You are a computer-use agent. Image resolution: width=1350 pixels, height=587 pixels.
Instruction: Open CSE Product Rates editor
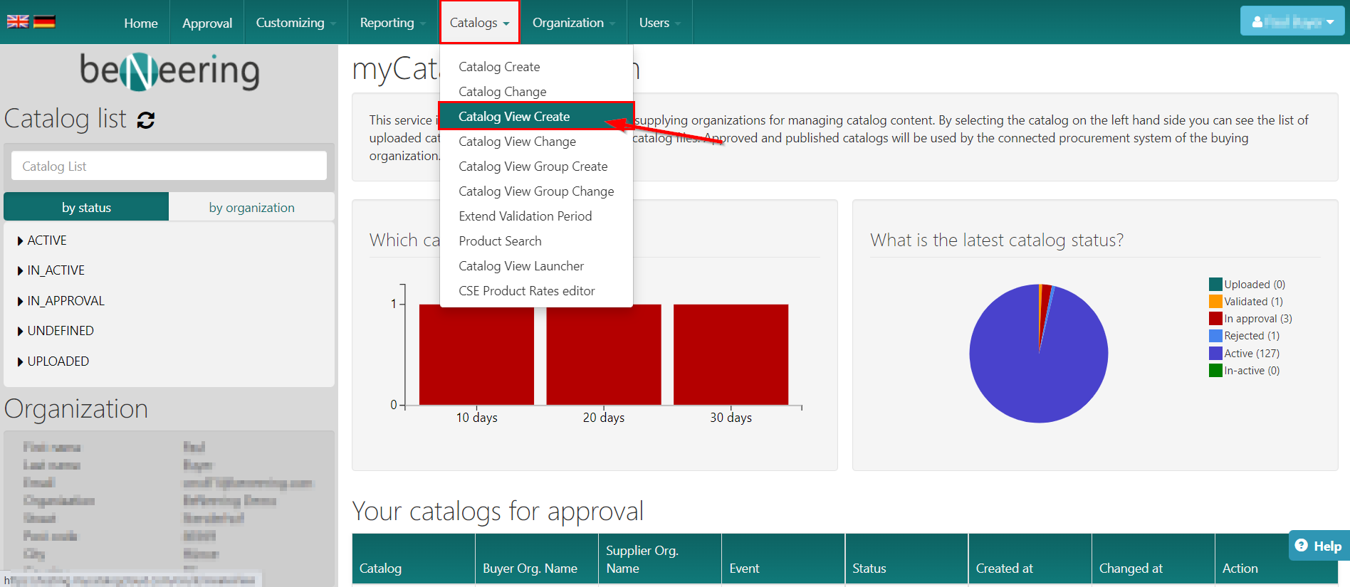526,291
